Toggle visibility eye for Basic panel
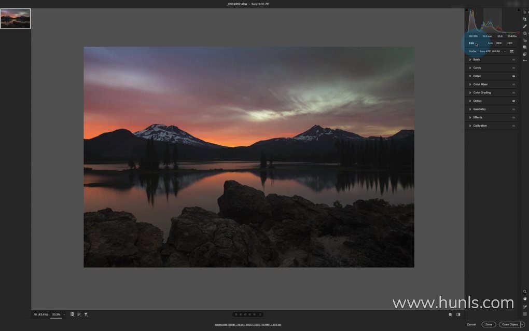 coord(514,60)
